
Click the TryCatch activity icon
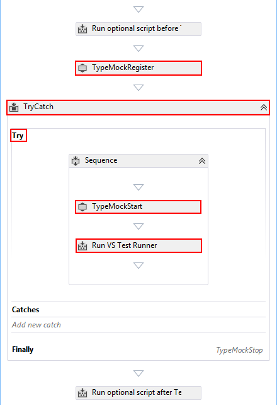14,107
